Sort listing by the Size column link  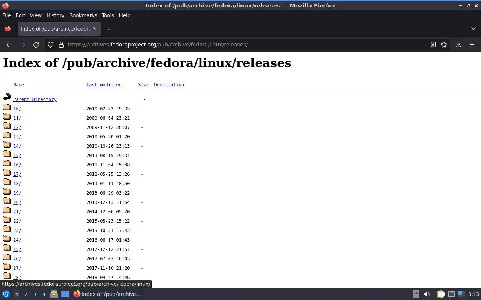(143, 85)
